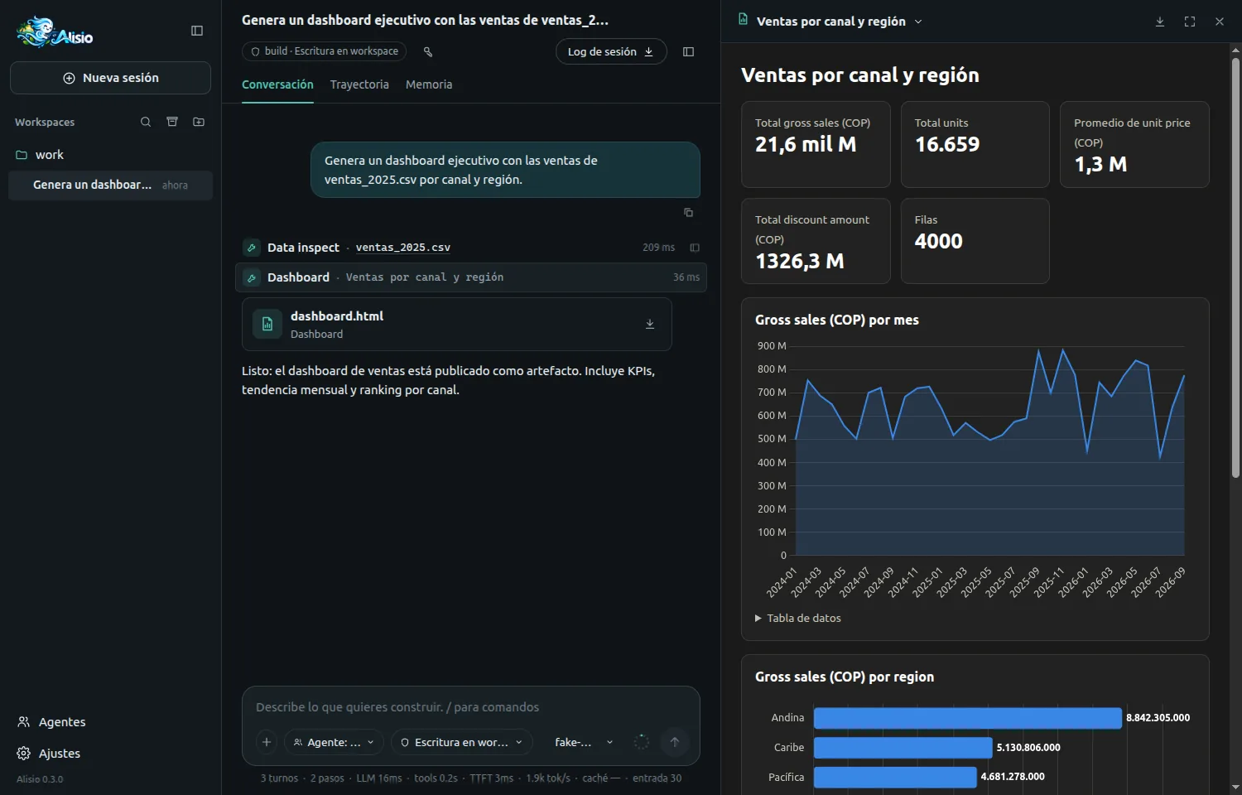1242x795 pixels.
Task: Click the Filas 4000 card
Action: 975,241
